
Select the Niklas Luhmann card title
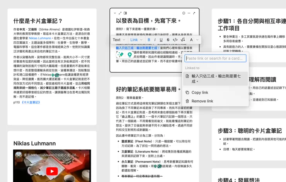tap(34, 144)
